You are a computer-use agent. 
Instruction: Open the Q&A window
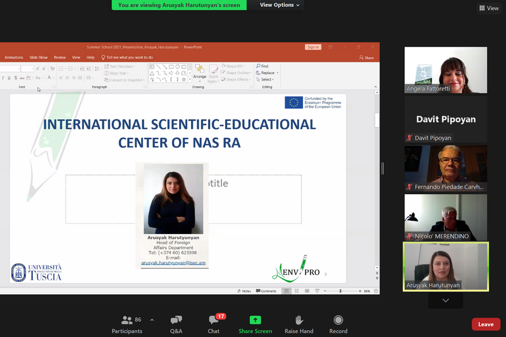point(176,324)
